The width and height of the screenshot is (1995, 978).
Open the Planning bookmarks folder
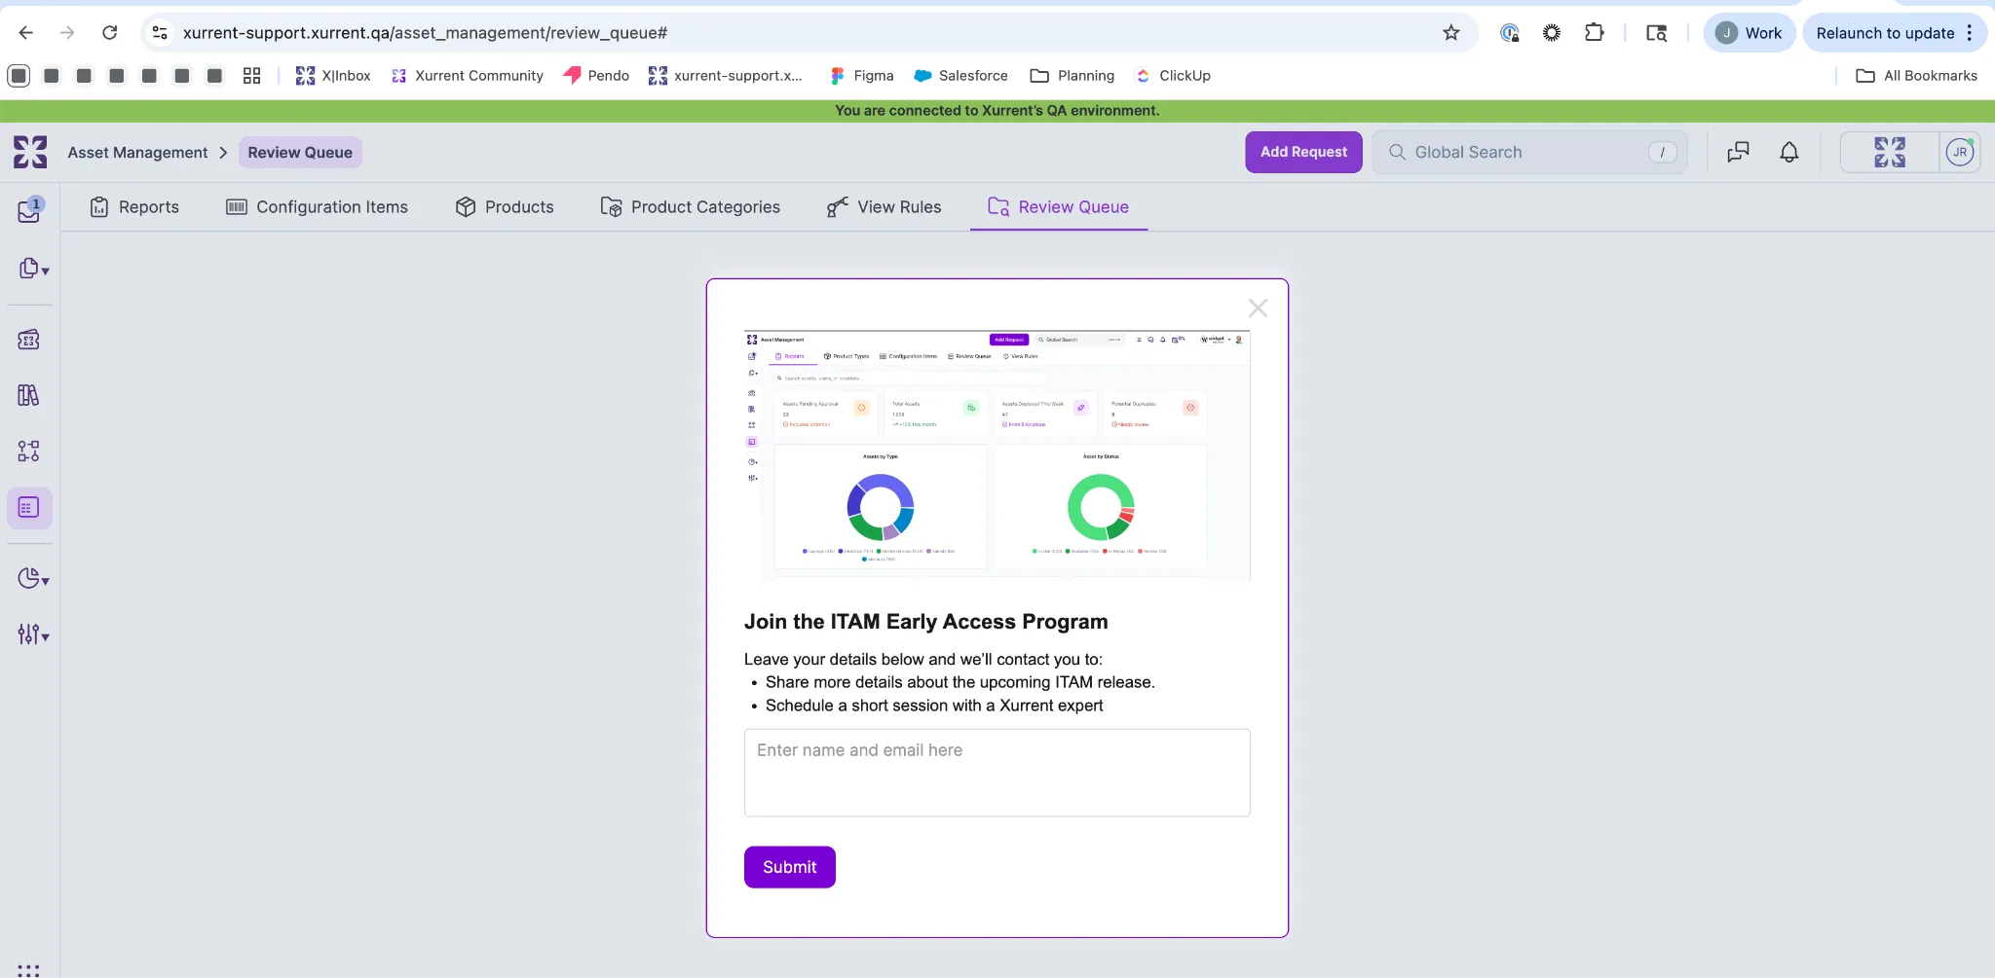(1073, 76)
